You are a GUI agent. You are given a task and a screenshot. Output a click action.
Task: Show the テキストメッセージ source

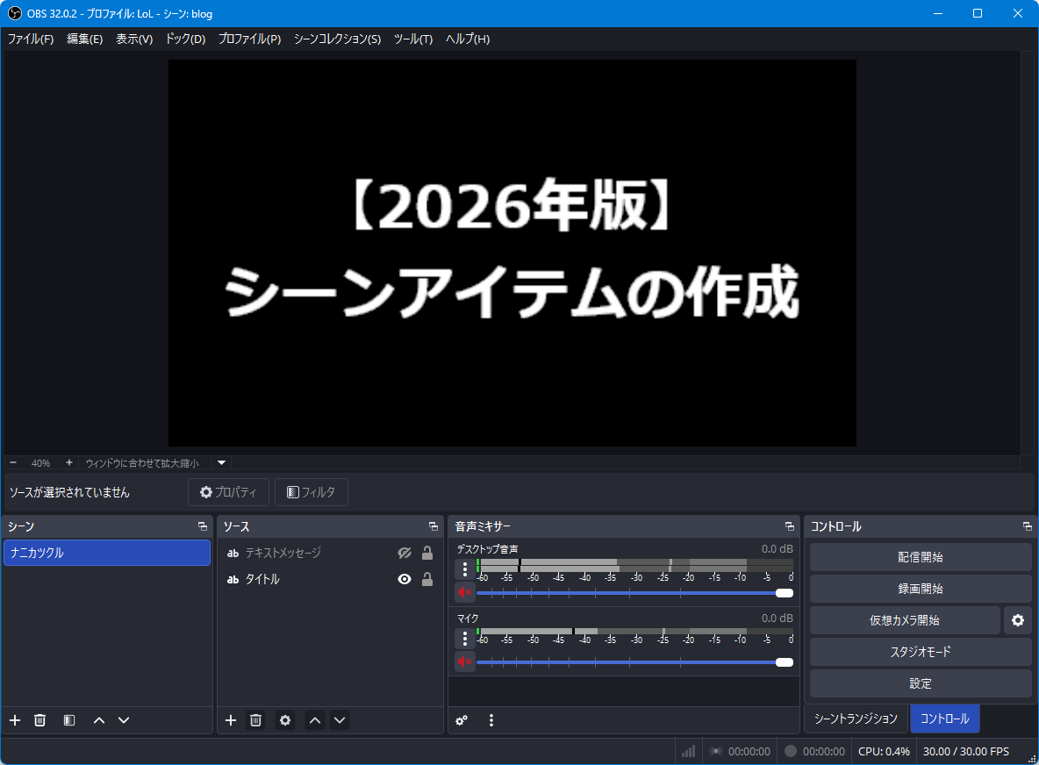pos(404,553)
